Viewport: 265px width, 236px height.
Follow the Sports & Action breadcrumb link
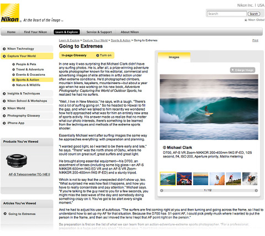point(121,40)
